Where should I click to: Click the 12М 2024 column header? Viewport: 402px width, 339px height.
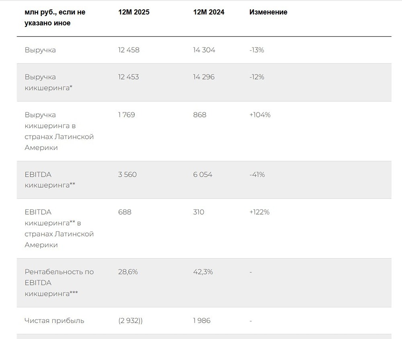coord(209,12)
